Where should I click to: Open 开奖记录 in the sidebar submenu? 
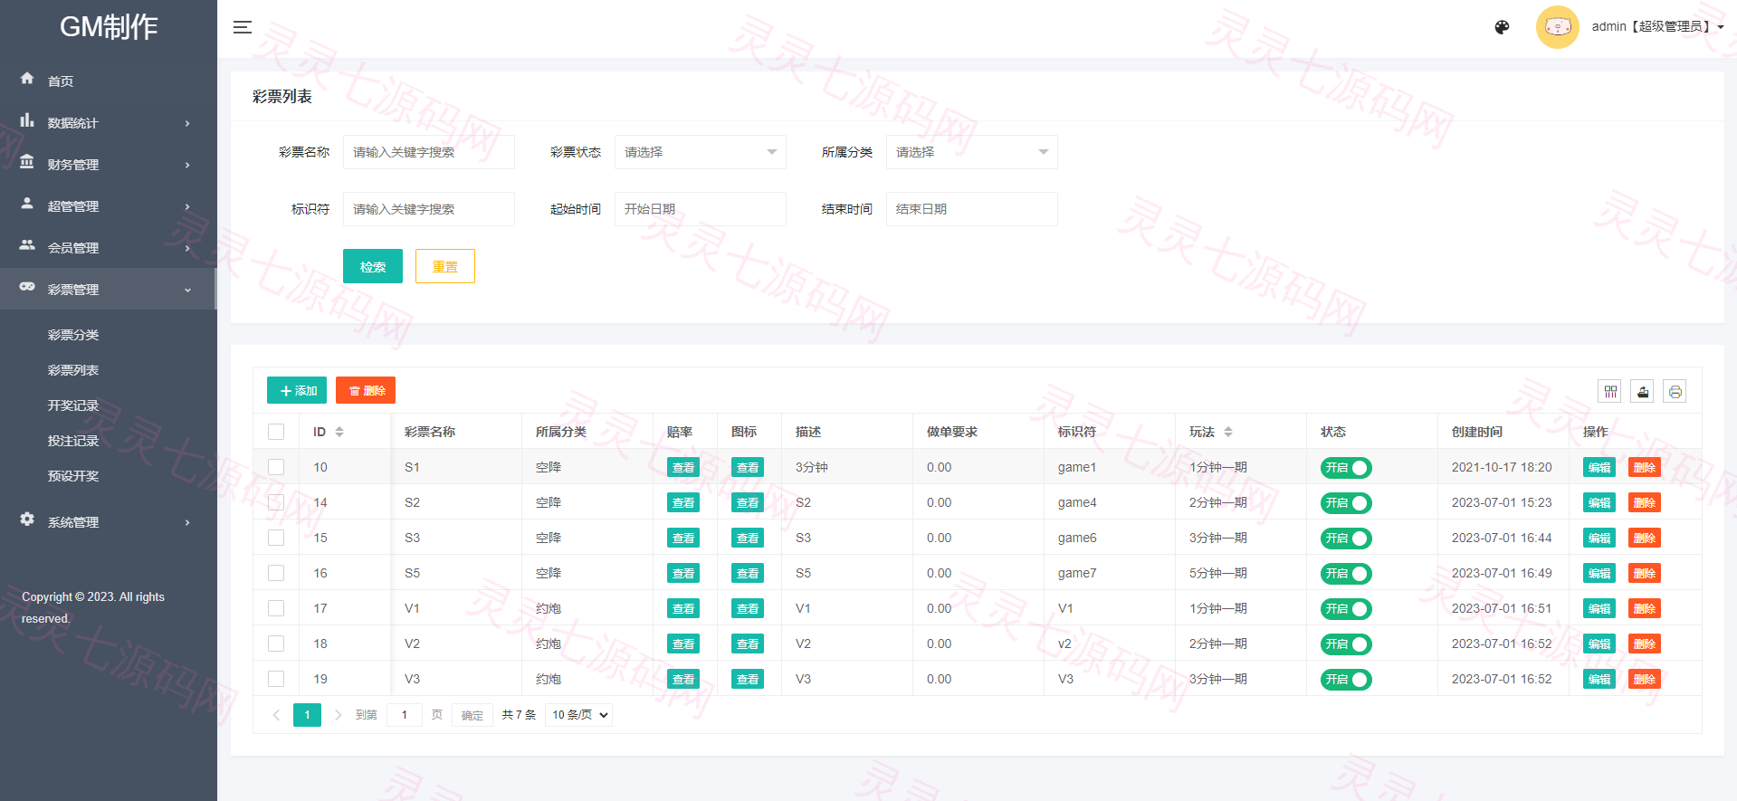click(x=73, y=405)
